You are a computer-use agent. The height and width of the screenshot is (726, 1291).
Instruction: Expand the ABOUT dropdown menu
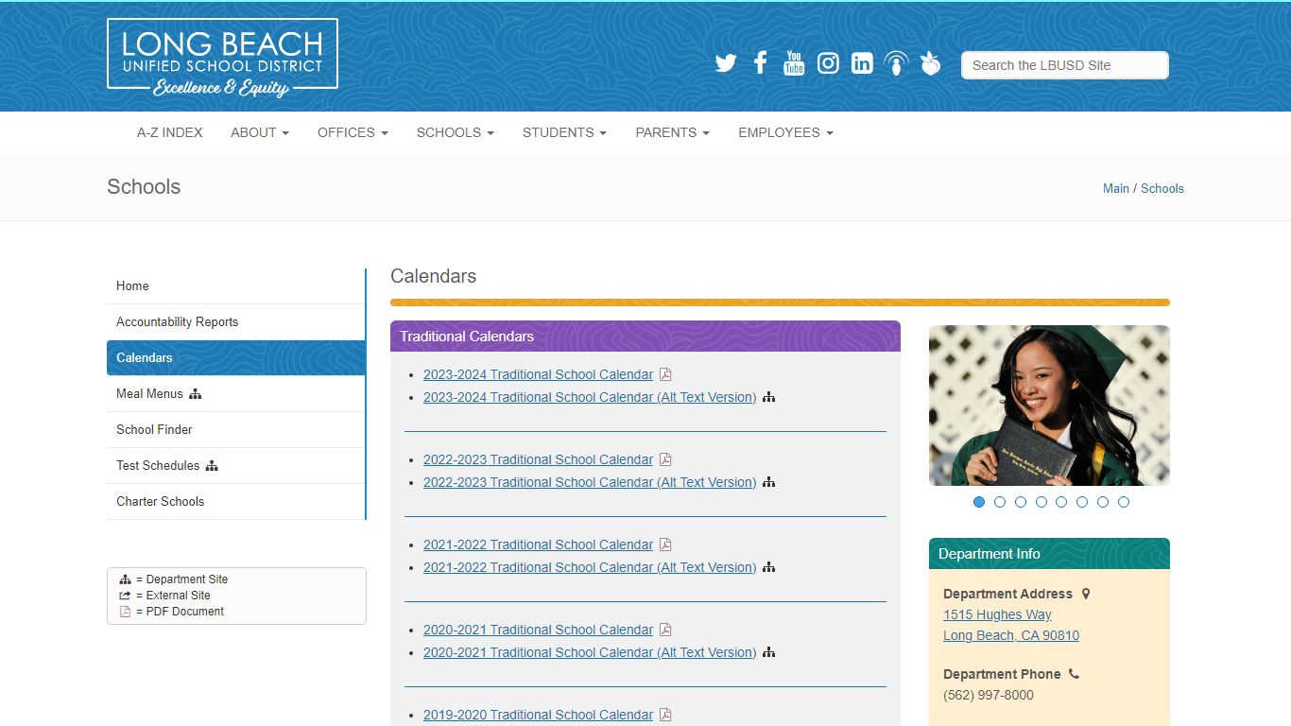click(260, 132)
